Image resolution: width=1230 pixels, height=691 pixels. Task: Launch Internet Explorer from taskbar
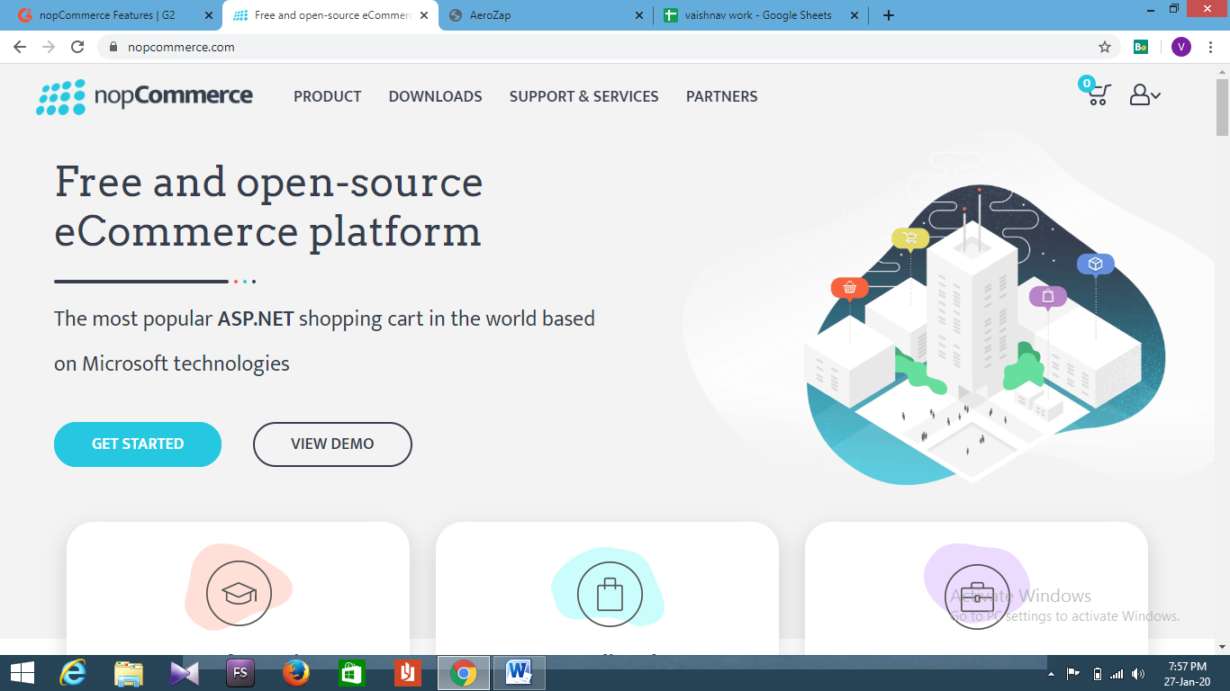(73, 673)
